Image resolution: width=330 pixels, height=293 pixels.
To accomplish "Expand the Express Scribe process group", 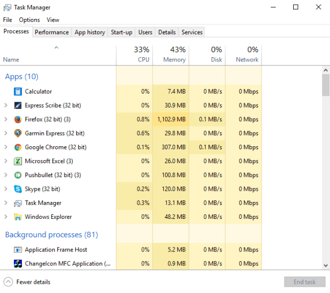I will 6,105.
